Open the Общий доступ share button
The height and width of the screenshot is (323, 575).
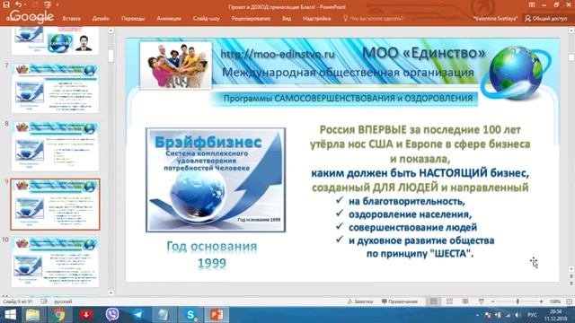coord(546,18)
